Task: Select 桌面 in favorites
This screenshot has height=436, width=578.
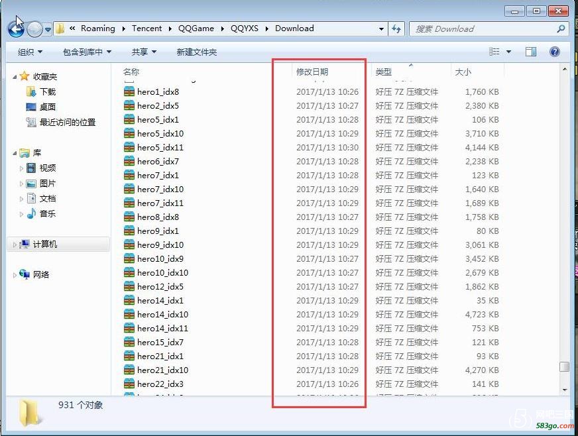Action: pos(41,107)
